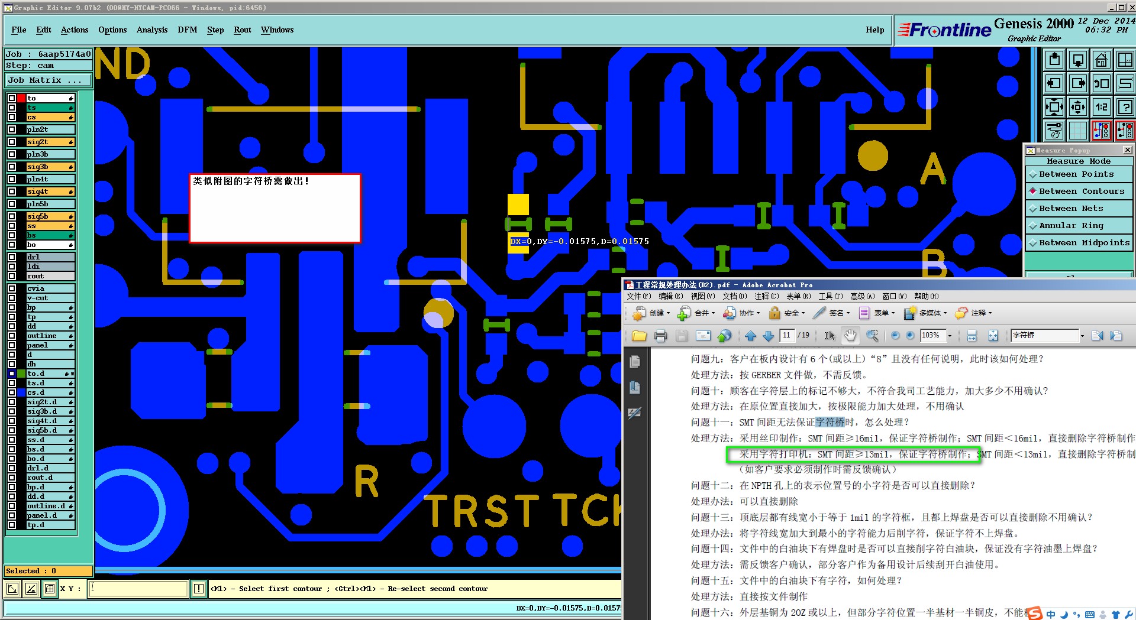
Task: Click the colored net traffic-light icon
Action: [1102, 131]
